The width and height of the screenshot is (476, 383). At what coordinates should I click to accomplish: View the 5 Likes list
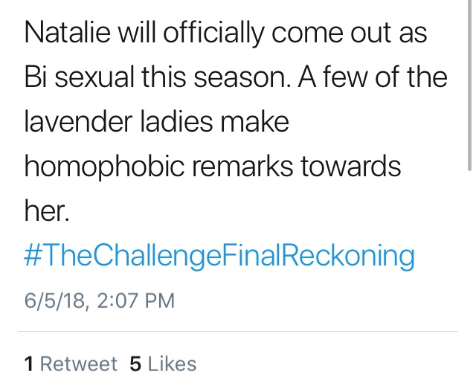[163, 364]
